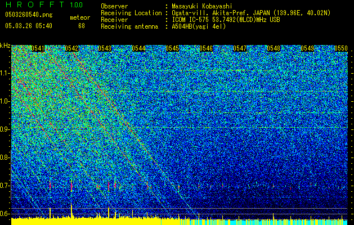Image resolution: width=354 pixels, height=225 pixels.
Task: Click the 0546 time marker
Action: click(x=206, y=48)
